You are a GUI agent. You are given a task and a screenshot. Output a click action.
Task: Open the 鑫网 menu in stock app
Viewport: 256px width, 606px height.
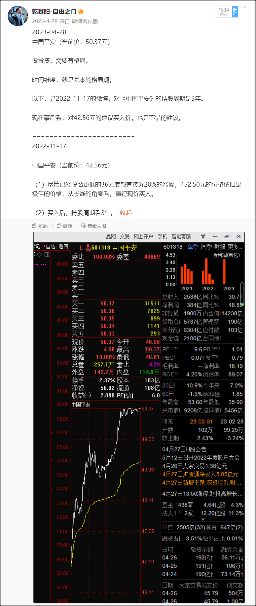[x=111, y=236]
